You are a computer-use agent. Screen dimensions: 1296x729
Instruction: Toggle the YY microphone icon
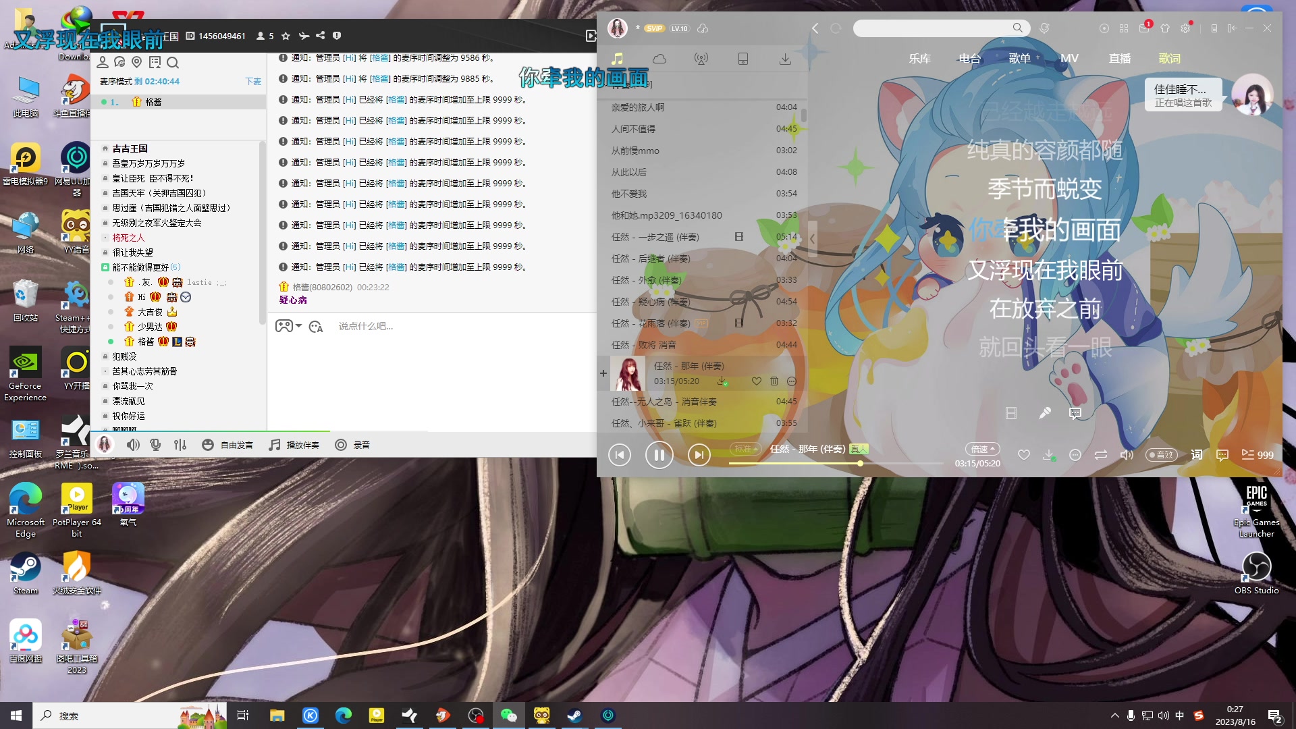156,445
